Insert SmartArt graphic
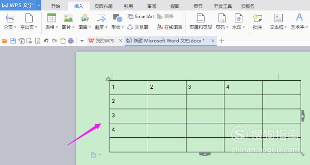Screen dimensions: 310x165 pos(141,17)
